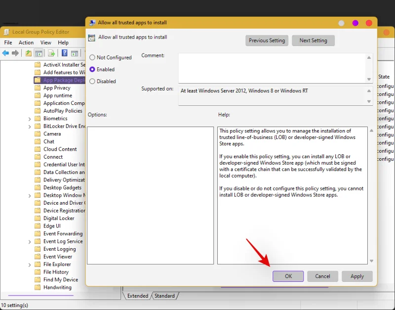Viewport: 395px width, 310px height.
Task: Click the Edge UI folder icon
Action: (x=38, y=226)
